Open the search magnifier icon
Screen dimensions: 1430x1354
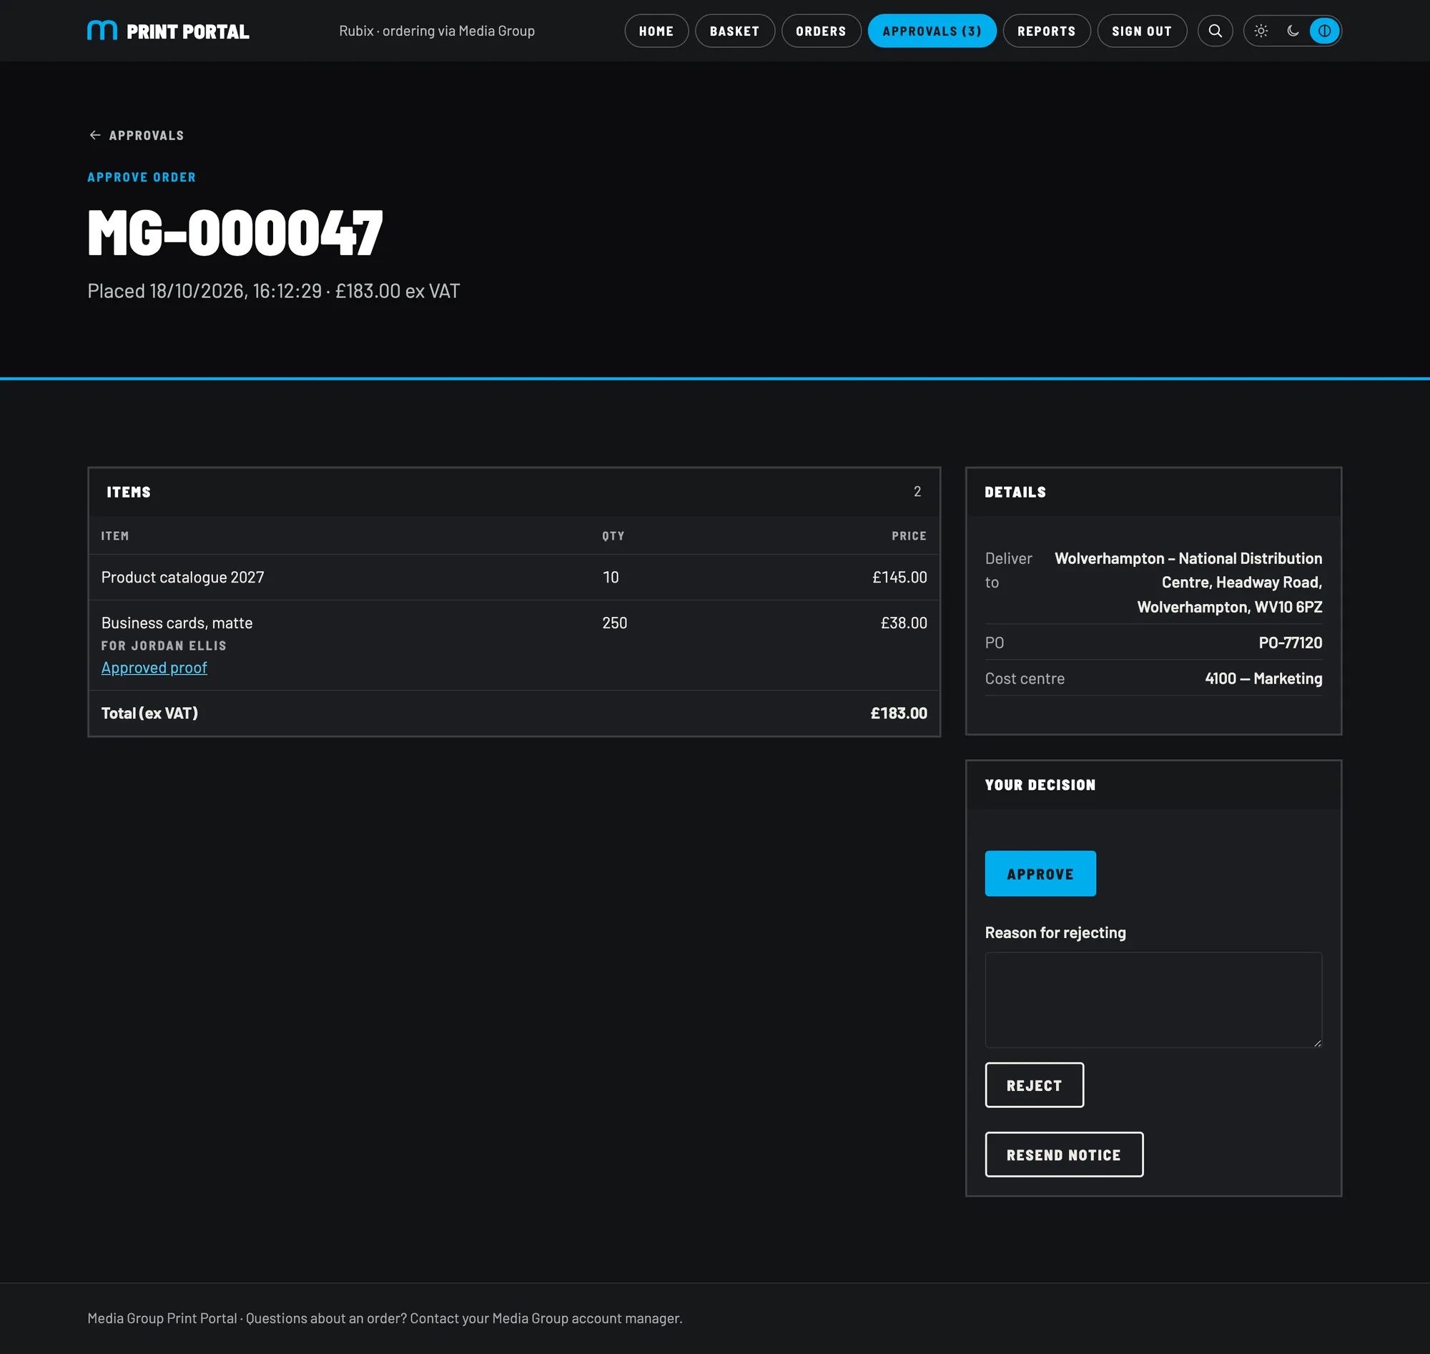click(1215, 31)
